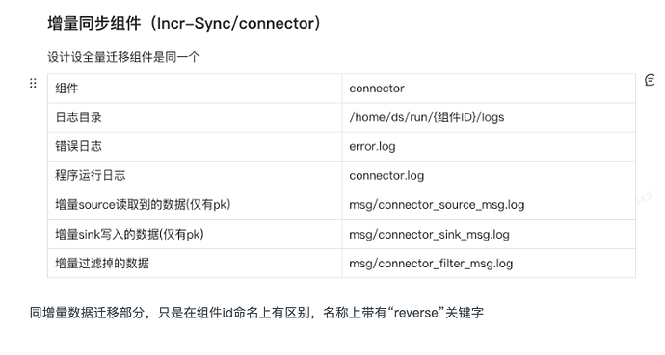The height and width of the screenshot is (355, 665).
Task: Click the msg/connector_filter_msg.log cell
Action: pos(489,264)
